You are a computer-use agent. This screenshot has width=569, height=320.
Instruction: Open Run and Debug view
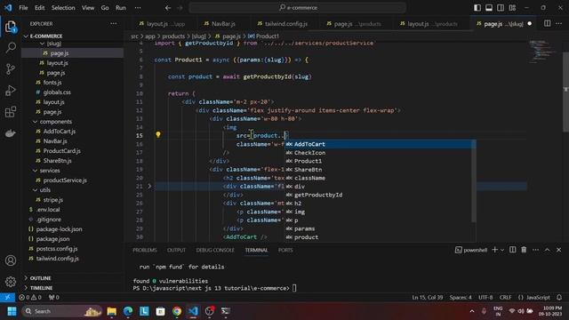point(11,91)
